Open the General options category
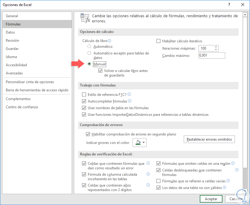250x205 pixels. click(x=37, y=16)
